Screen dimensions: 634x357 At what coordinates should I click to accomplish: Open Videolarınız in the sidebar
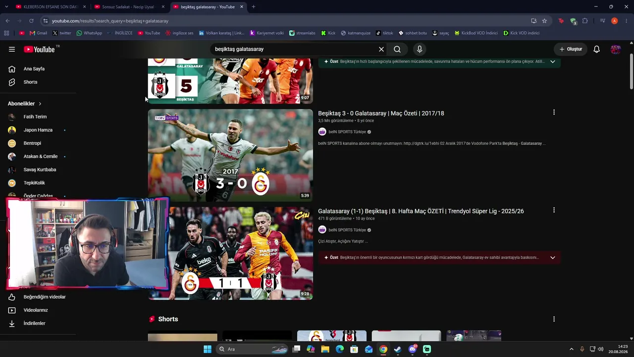point(36,310)
